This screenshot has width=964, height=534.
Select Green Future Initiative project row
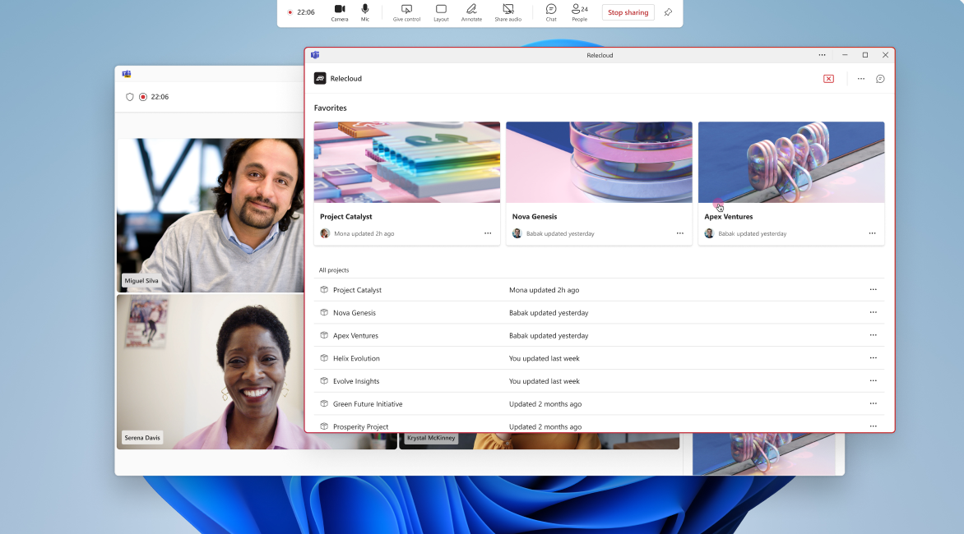click(599, 403)
